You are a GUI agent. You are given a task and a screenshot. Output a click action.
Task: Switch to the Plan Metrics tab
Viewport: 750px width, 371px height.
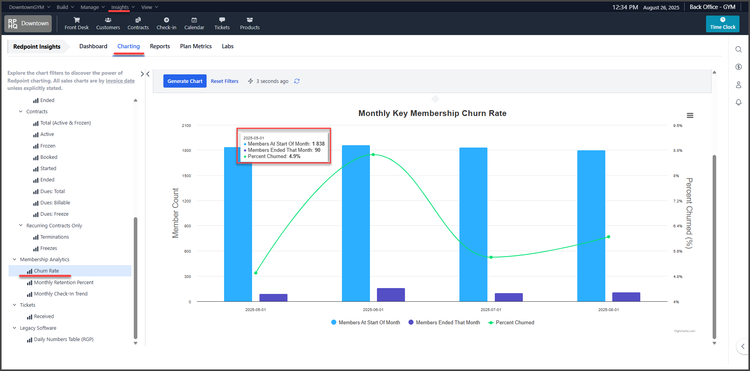point(196,46)
